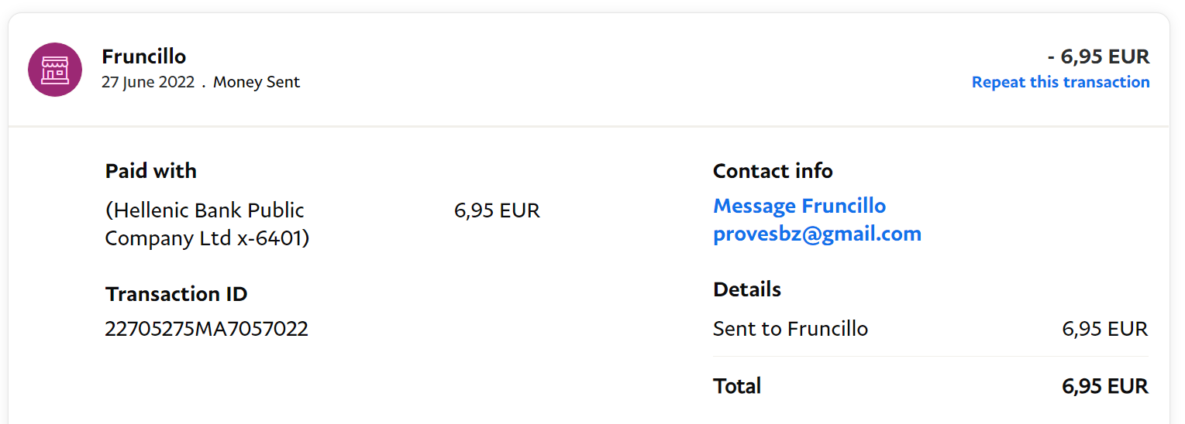Click the Details heading
The image size is (1185, 424).
point(747,289)
